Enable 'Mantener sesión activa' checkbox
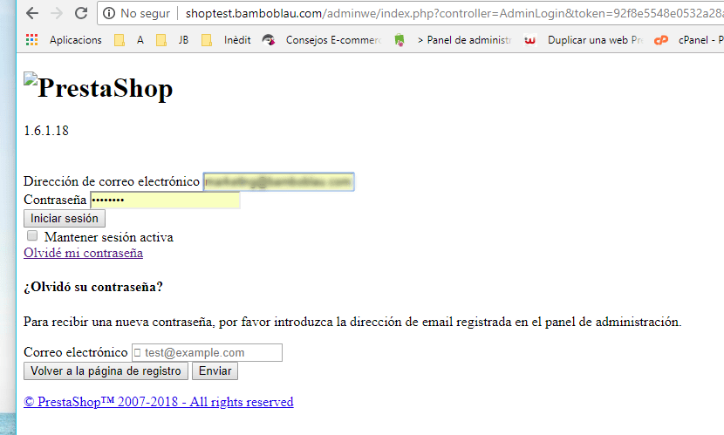The height and width of the screenshot is (435, 724). [x=32, y=235]
